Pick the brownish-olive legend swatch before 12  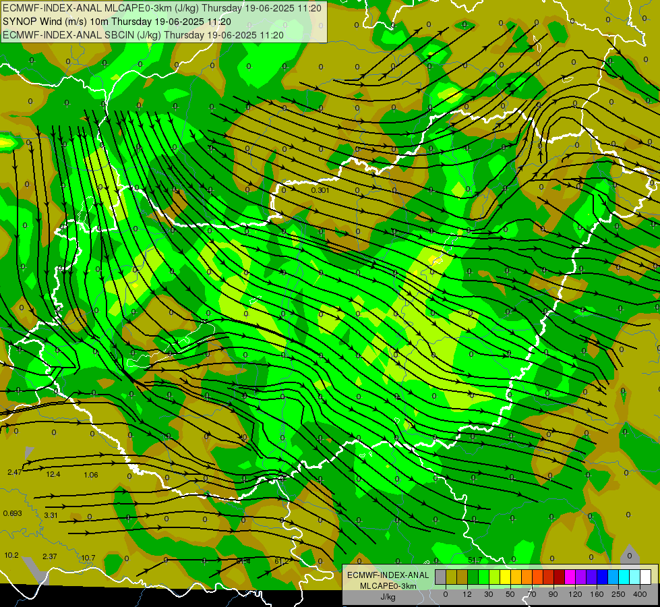point(462,577)
